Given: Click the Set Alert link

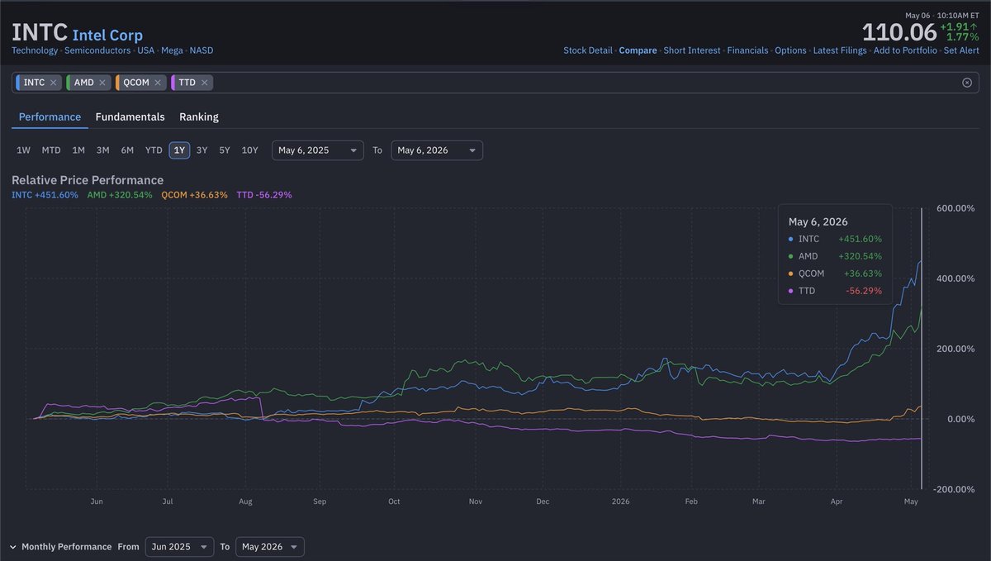Looking at the screenshot, I should click(x=961, y=50).
